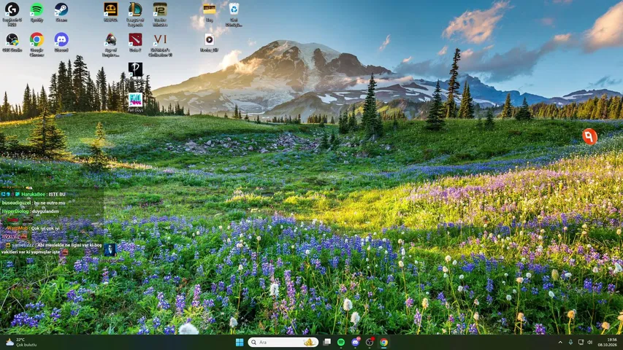
Task: Click the HyperBiolog "duygulandım" chat message
Action: pos(30,211)
